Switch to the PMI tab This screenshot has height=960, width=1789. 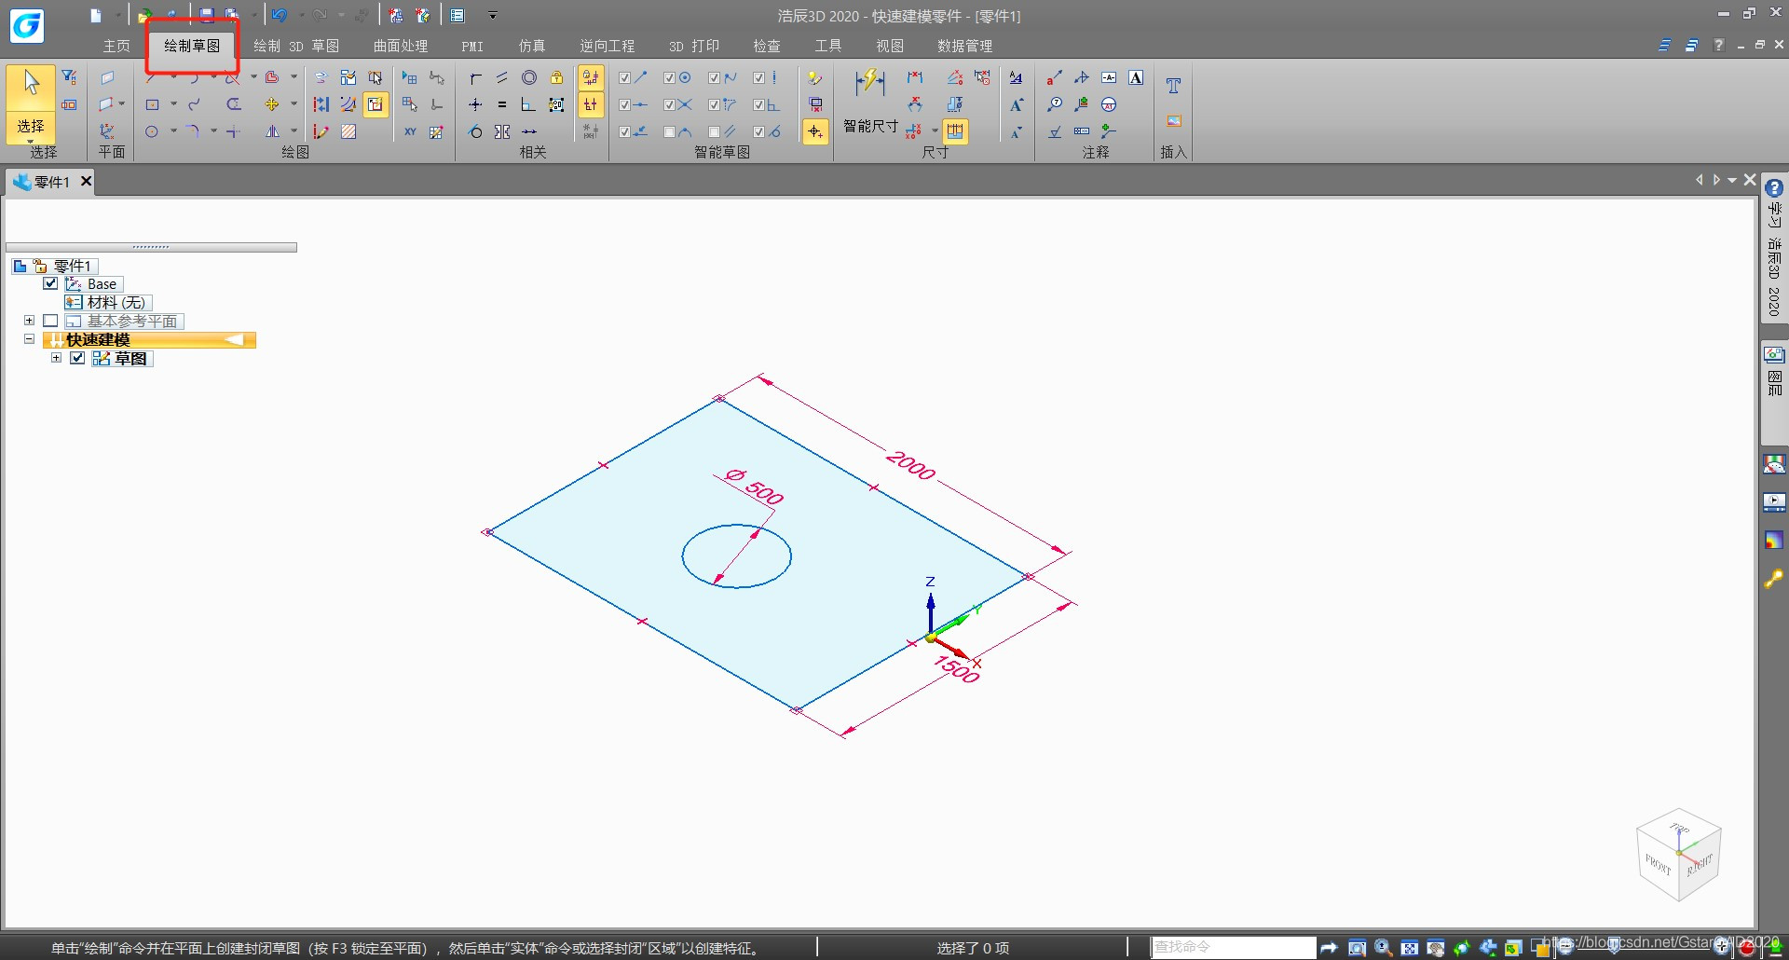tap(472, 46)
